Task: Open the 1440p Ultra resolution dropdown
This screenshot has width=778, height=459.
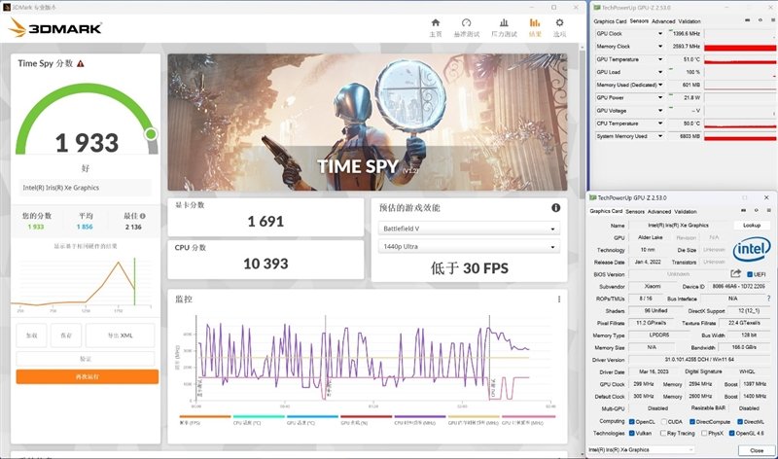Action: coord(469,246)
